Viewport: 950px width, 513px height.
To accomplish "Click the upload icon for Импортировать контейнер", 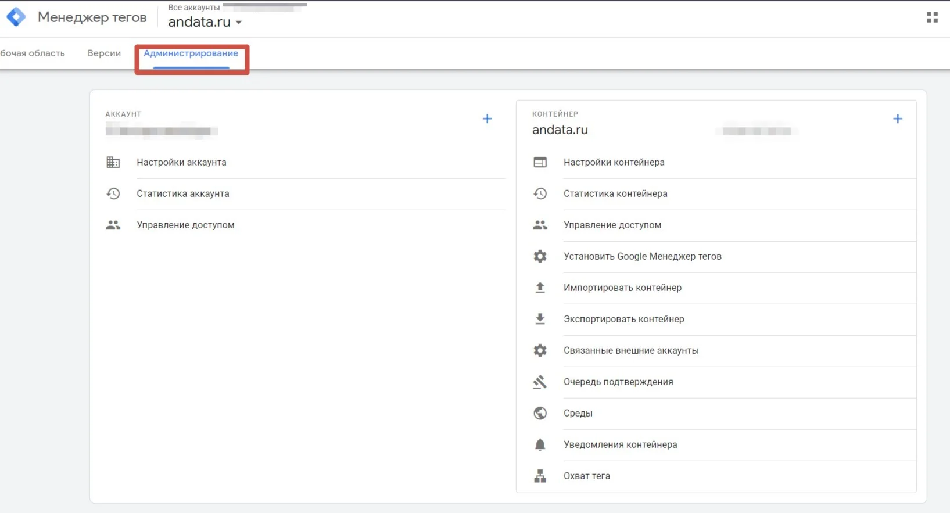I will tap(540, 288).
